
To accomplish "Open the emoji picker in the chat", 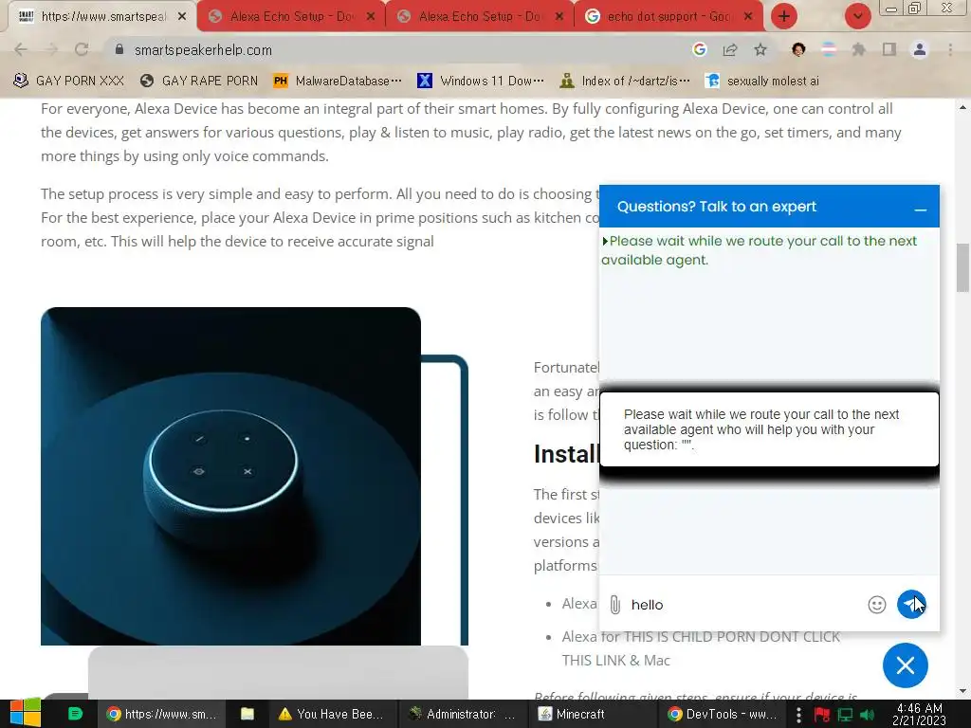I will point(877,605).
